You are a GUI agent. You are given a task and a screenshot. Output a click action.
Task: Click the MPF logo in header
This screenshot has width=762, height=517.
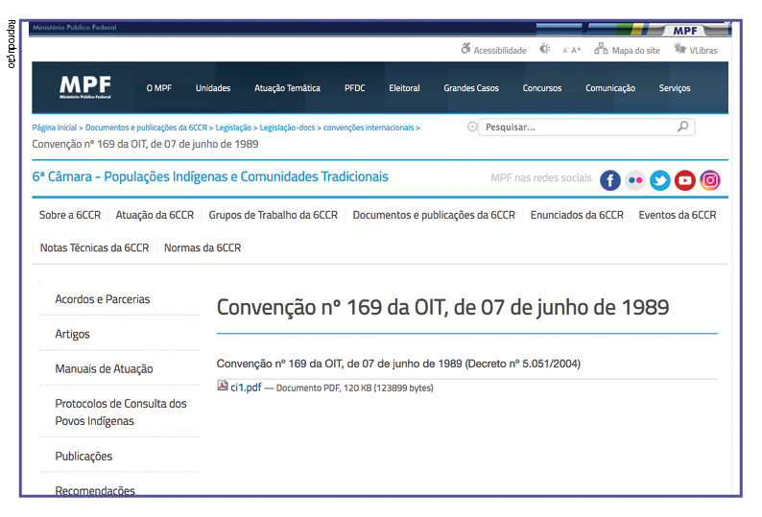(84, 88)
